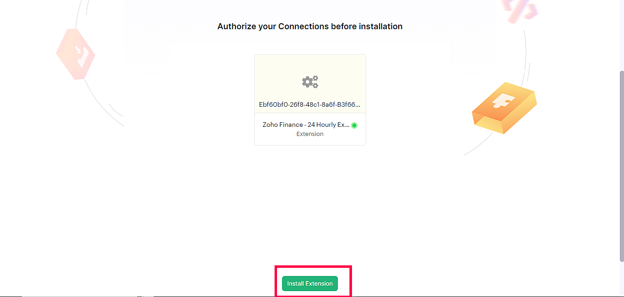Click the vertical scrollbar thumb
The image size is (624, 297).
pyautogui.click(x=622, y=167)
